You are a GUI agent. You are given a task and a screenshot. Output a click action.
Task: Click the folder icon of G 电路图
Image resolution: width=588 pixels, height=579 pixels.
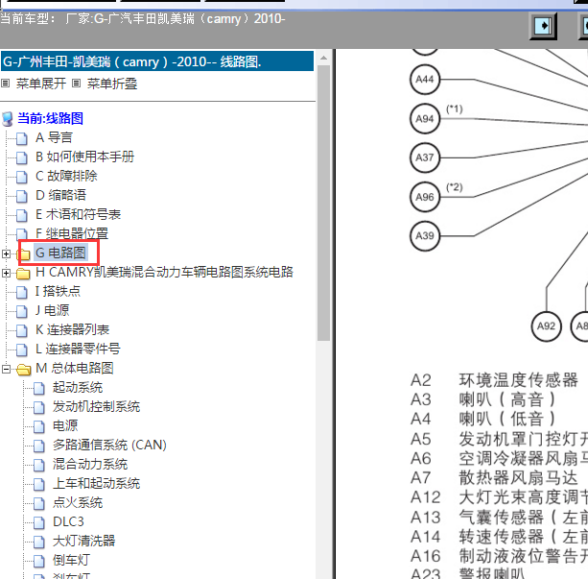click(x=23, y=254)
